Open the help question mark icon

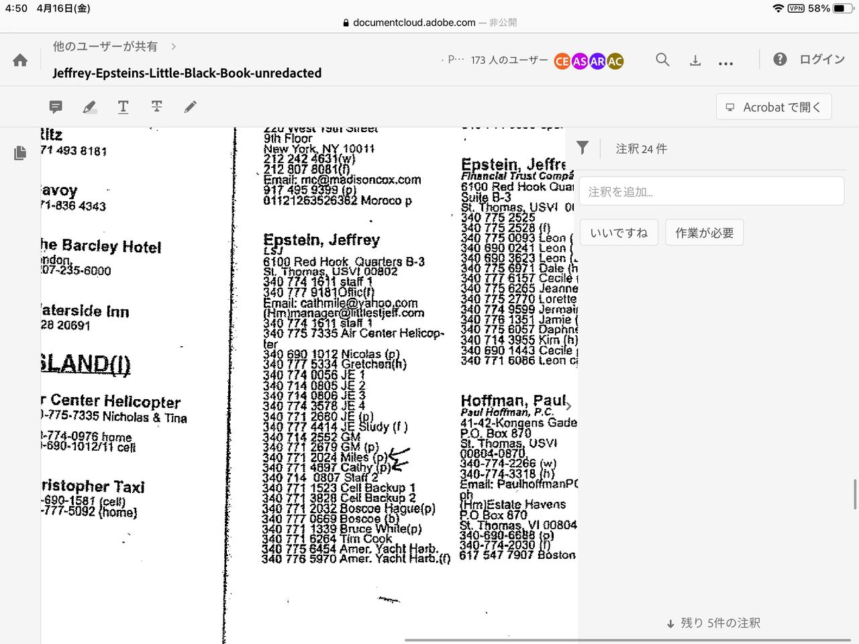(x=780, y=59)
